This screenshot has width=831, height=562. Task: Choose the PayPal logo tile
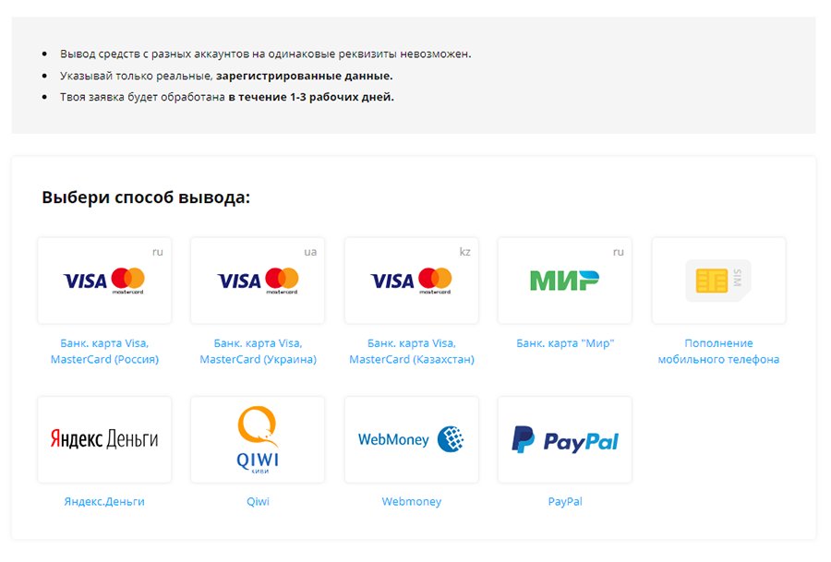coord(565,439)
